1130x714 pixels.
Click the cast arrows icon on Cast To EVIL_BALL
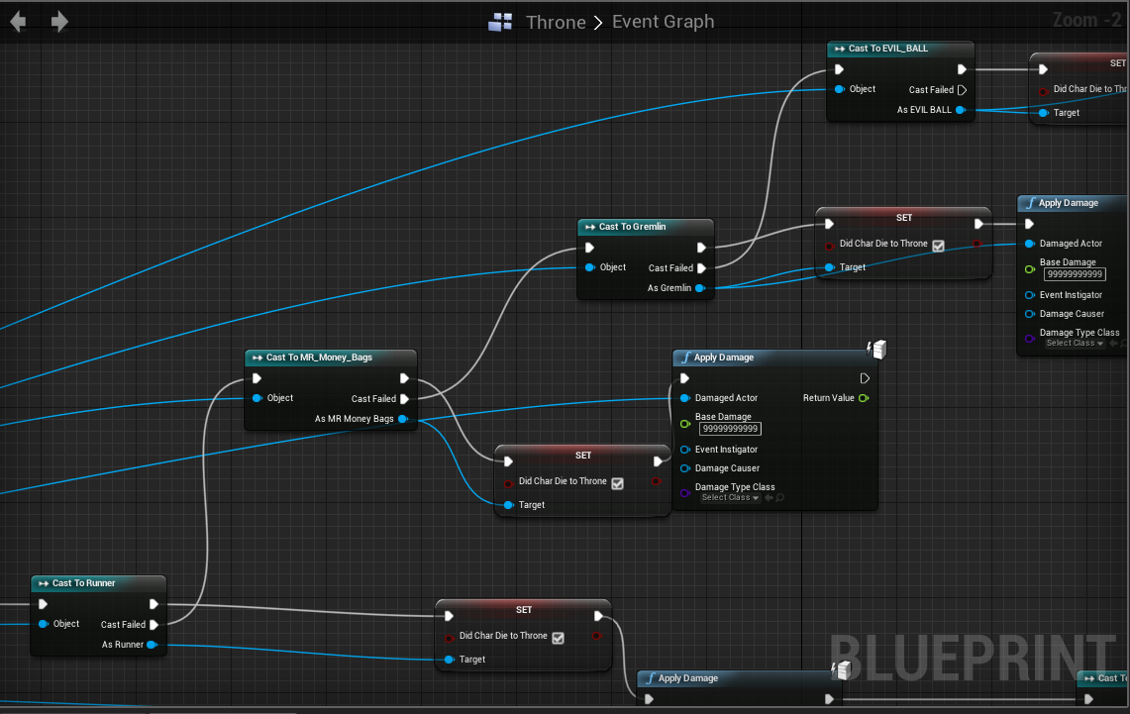coord(839,48)
